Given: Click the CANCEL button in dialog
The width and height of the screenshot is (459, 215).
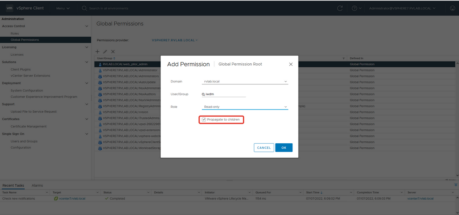Looking at the screenshot, I should pos(264,148).
